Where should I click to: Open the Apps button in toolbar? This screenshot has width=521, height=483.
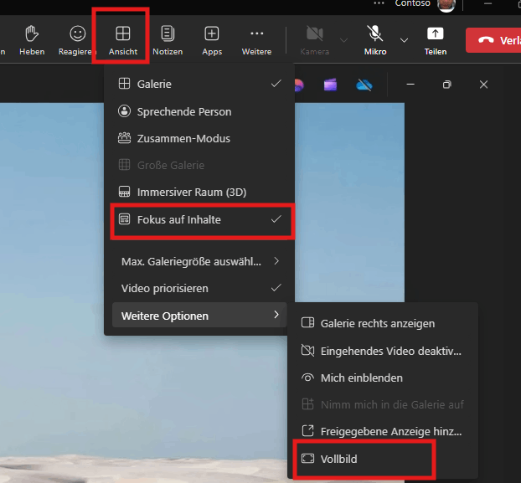click(x=212, y=40)
